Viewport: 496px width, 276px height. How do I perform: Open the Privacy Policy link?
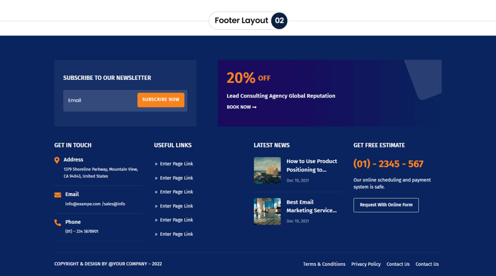click(x=366, y=264)
